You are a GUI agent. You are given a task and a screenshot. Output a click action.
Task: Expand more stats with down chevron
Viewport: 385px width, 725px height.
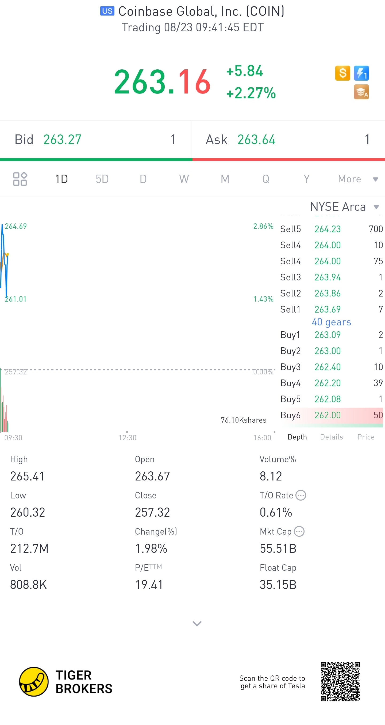click(x=197, y=624)
